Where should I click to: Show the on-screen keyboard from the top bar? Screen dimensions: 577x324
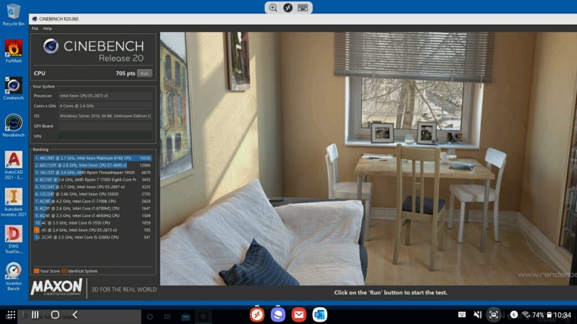pos(303,8)
